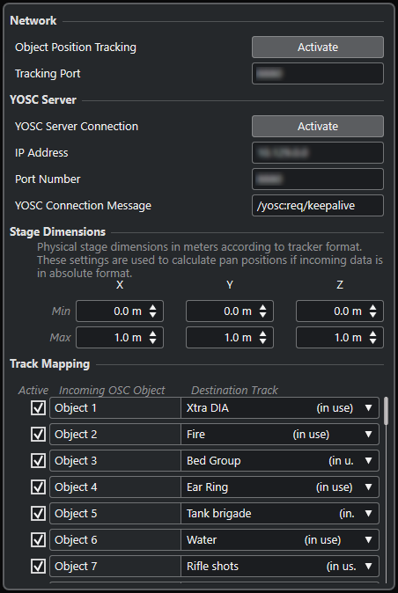Uncheck the Active box for Object 1
The image size is (398, 593).
38,408
